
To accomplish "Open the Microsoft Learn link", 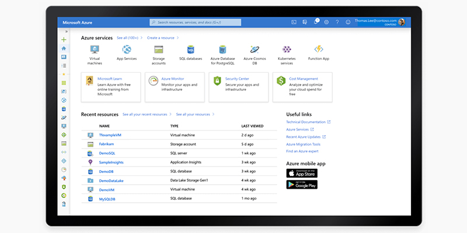I will coord(110,79).
